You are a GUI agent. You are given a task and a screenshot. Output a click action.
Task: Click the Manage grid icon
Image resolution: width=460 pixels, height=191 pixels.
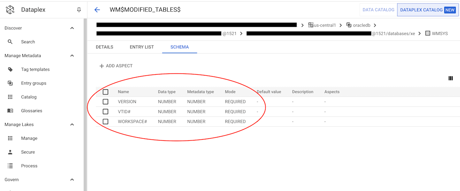pos(10,138)
